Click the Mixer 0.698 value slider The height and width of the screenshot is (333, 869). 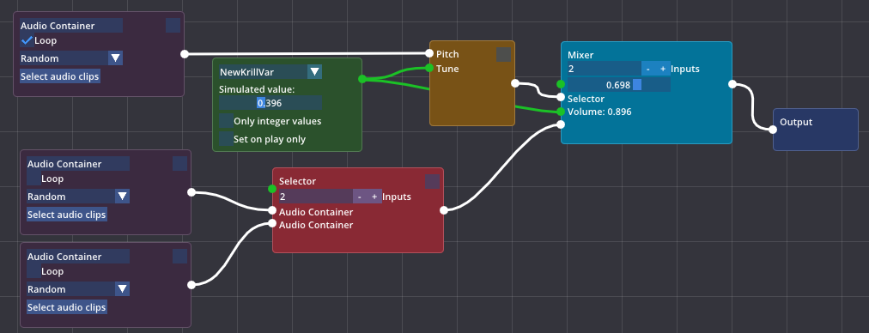pos(618,85)
